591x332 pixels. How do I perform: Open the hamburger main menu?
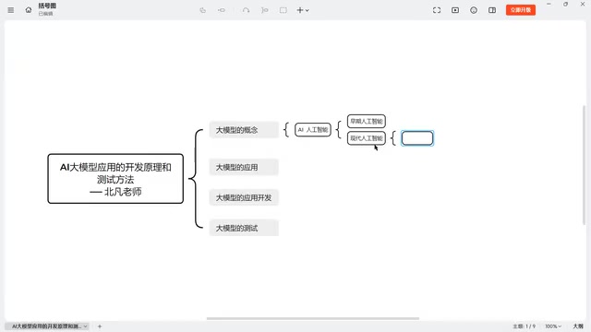pyautogui.click(x=10, y=10)
